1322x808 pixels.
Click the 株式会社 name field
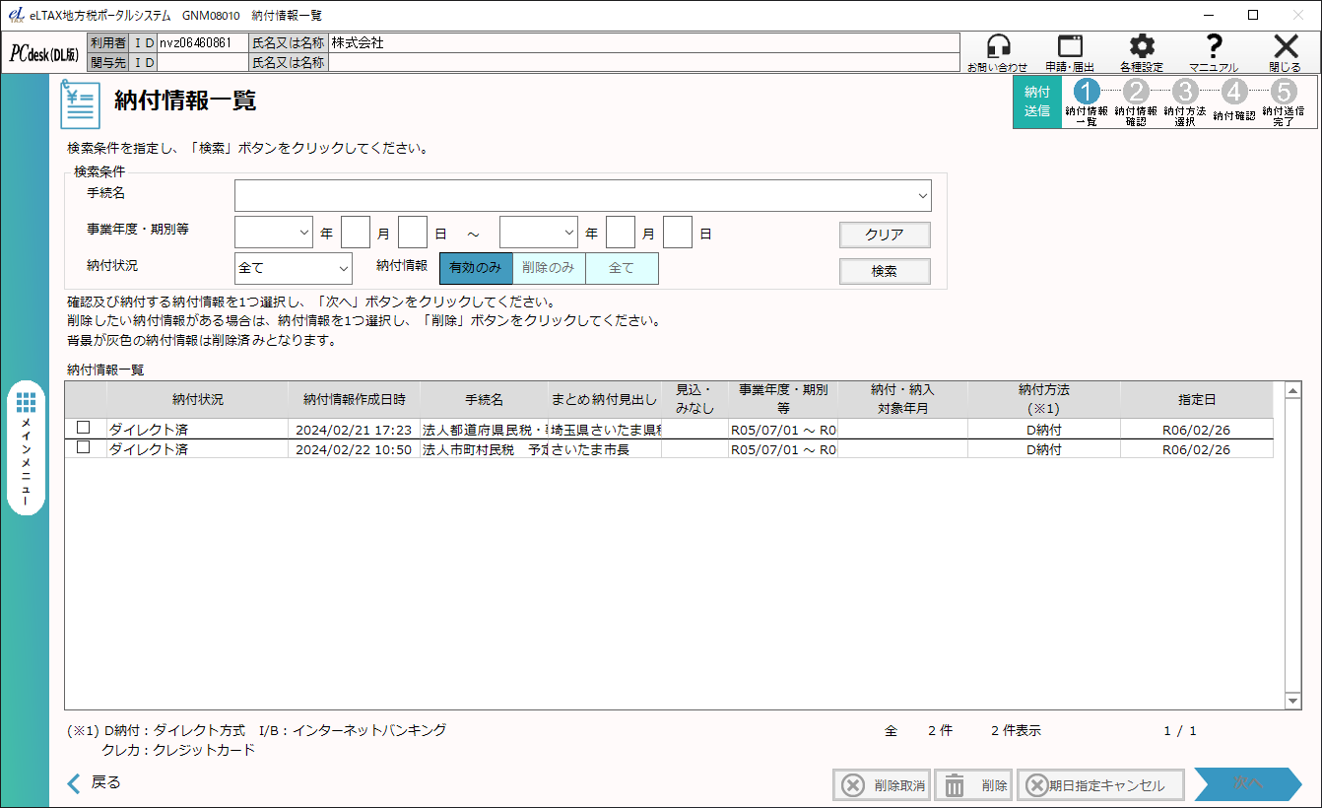coord(643,43)
